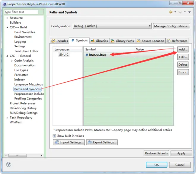Click the help question mark icon
Screen dimensions: 196x174
(x=9, y=165)
